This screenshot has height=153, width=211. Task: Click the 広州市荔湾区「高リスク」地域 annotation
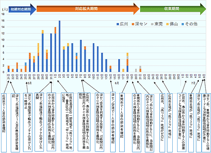(67, 122)
